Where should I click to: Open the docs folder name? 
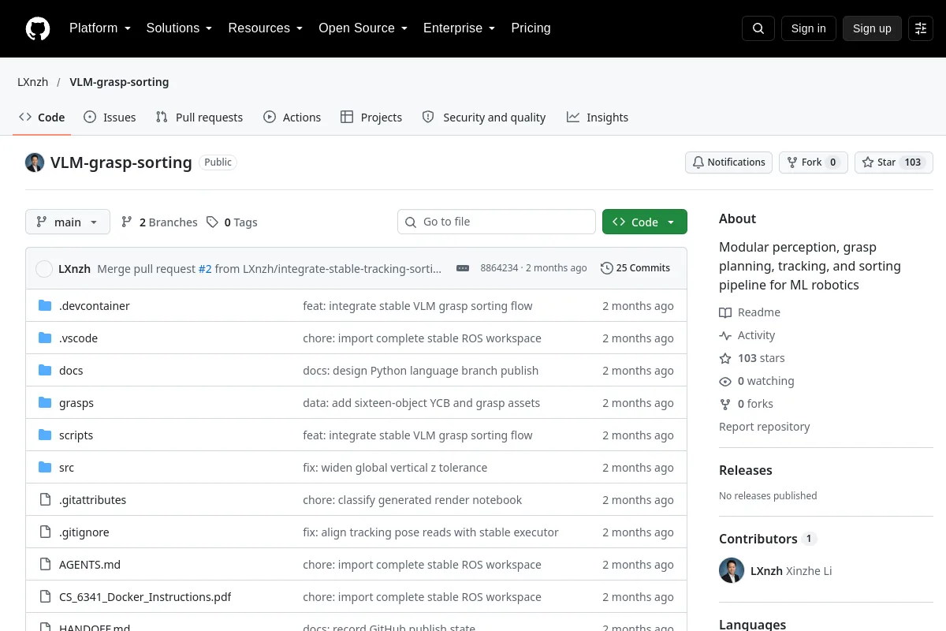[x=71, y=371]
